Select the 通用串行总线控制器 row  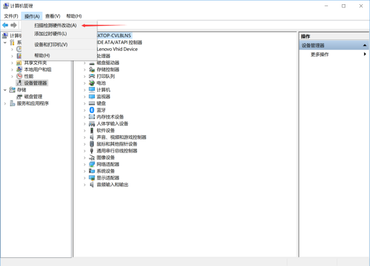pyautogui.click(x=117, y=151)
